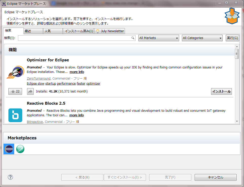Open the ZeroTurnaround provider link

pyautogui.click(x=39, y=78)
